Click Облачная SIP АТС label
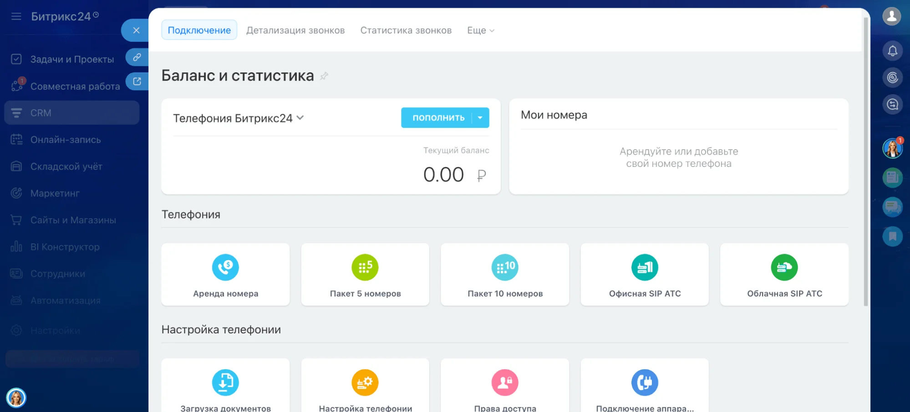This screenshot has height=412, width=910. (784, 294)
